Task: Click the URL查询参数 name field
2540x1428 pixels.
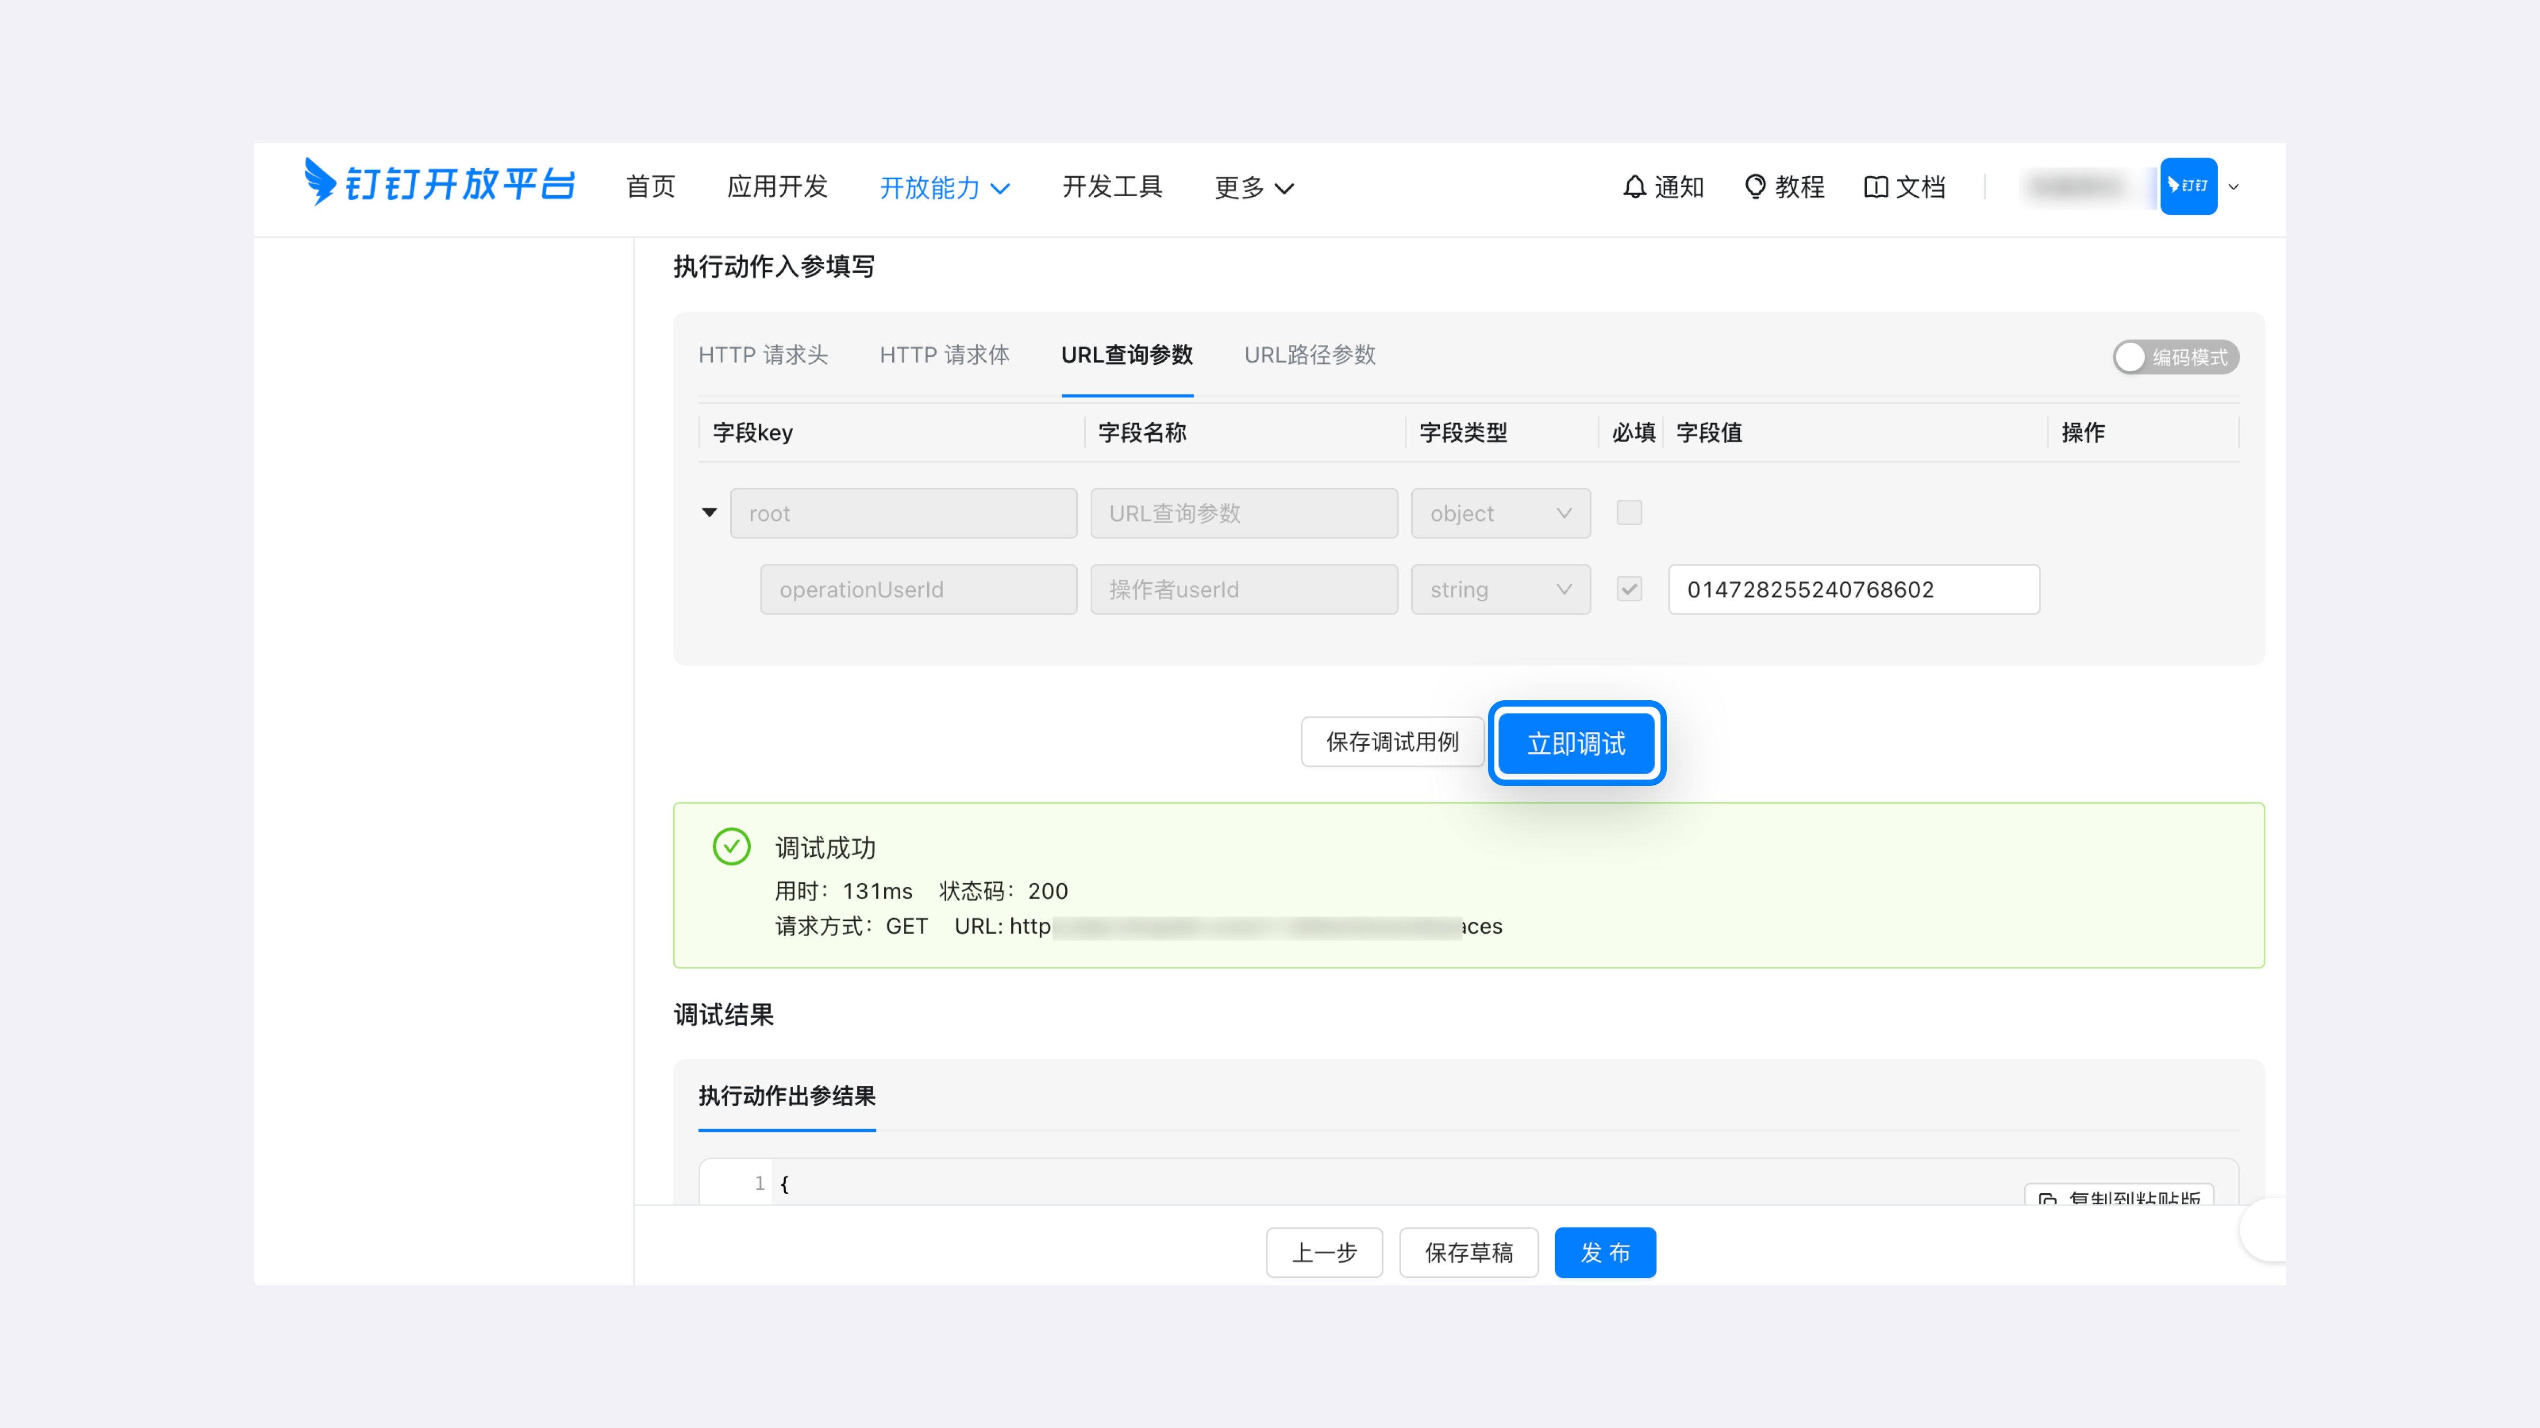Action: (x=1244, y=514)
